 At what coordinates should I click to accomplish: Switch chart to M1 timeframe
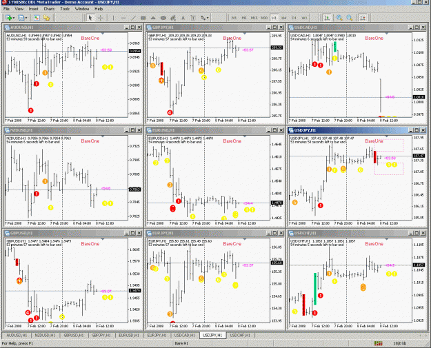234,18
